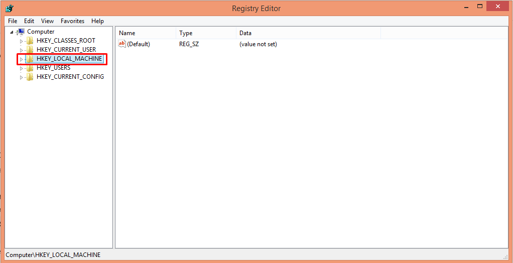Viewport: 513px width, 263px height.
Task: Click the (value not set) data cell
Action: [x=258, y=44]
